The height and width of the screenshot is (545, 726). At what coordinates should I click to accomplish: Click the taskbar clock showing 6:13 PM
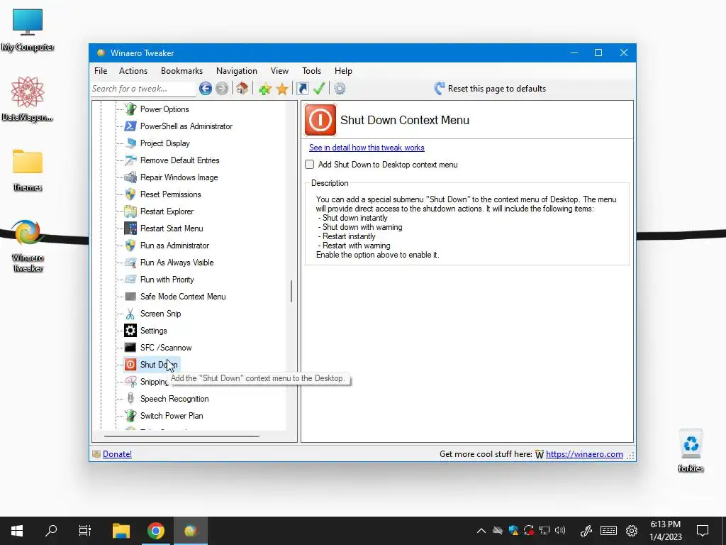coord(666,531)
